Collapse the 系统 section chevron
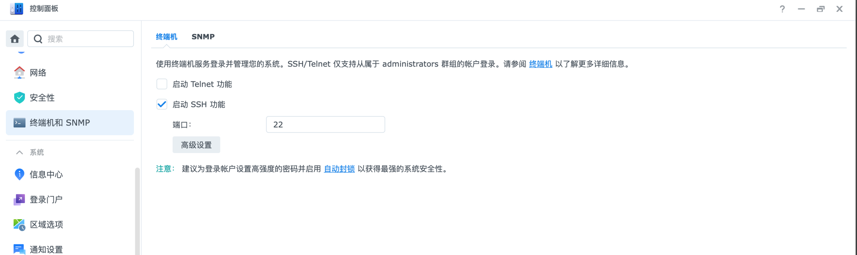 19,152
